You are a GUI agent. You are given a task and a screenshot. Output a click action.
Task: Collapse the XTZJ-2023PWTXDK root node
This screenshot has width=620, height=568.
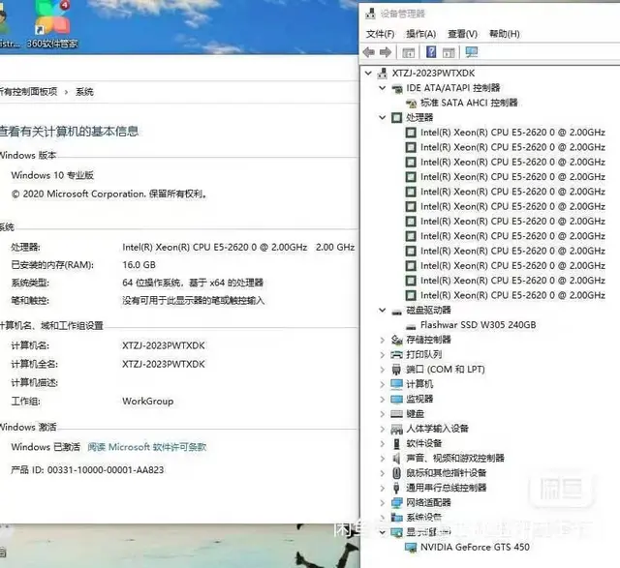pyautogui.click(x=368, y=74)
